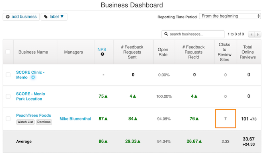Check the SCORE - Menlo Park Location checkbox
The image size is (264, 154).
point(8,96)
